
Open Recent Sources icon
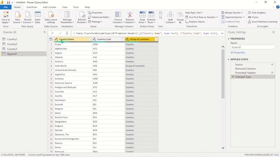point(28,14)
